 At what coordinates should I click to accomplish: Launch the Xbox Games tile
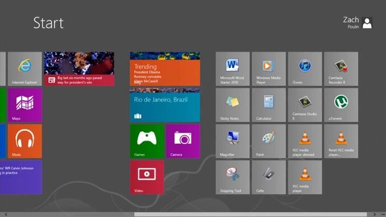[147, 141]
